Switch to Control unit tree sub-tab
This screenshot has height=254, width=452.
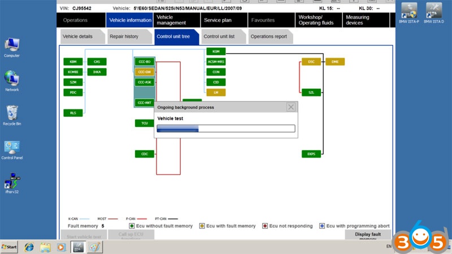[x=176, y=37]
